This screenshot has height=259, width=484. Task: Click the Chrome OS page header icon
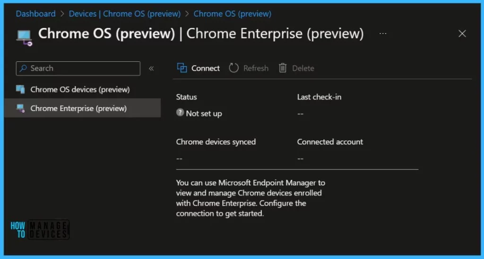(x=24, y=38)
